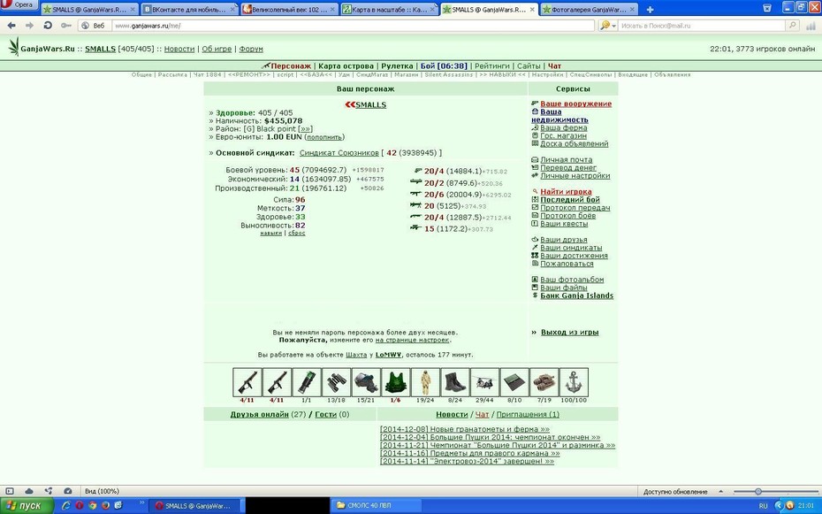Viewport: 822px width, 514px height.
Task: Open Windows Start (пуск) button
Action: coord(27,506)
